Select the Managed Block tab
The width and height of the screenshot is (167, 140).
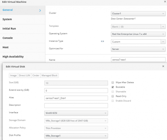(49, 75)
